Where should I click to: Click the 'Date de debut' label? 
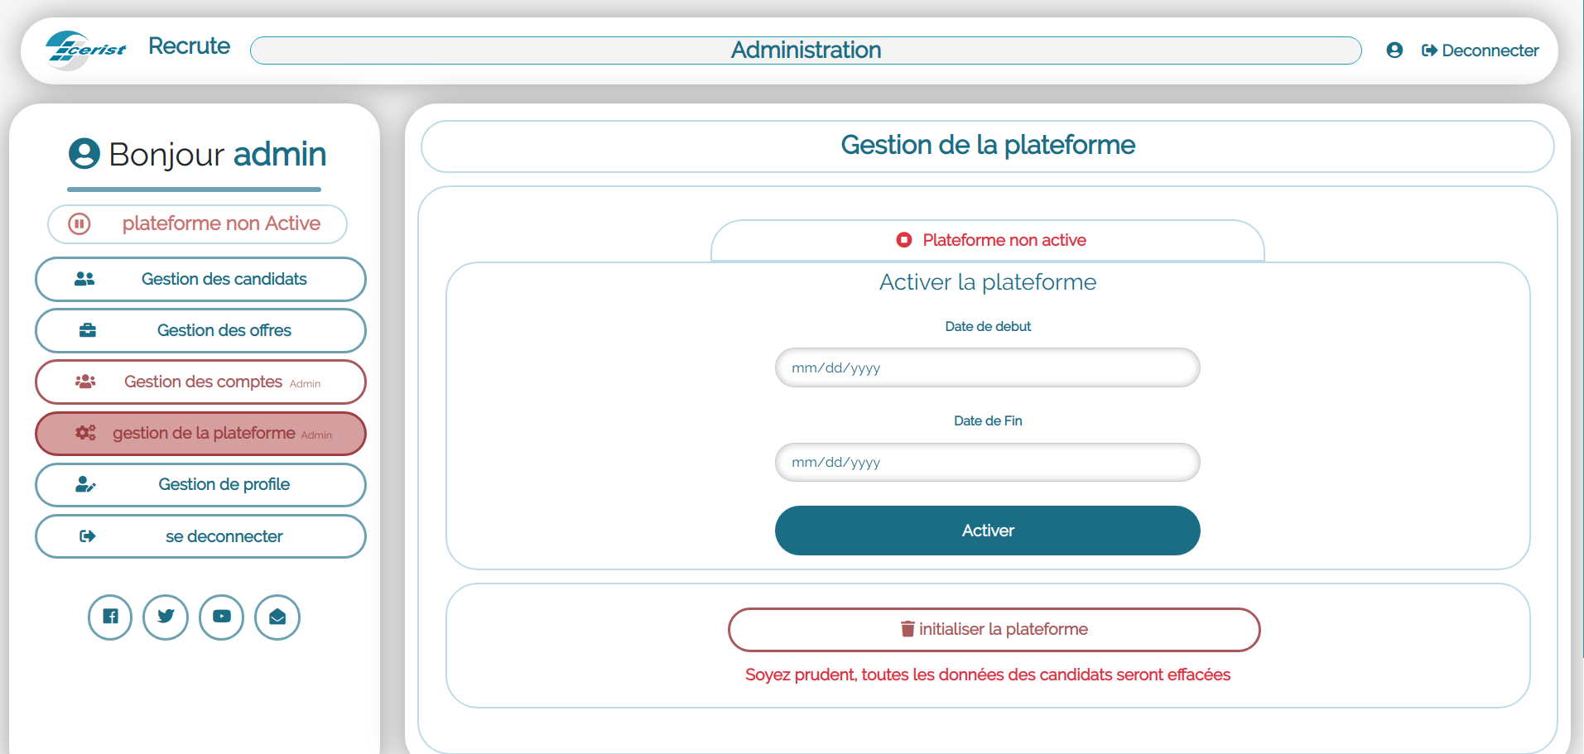[x=988, y=326]
